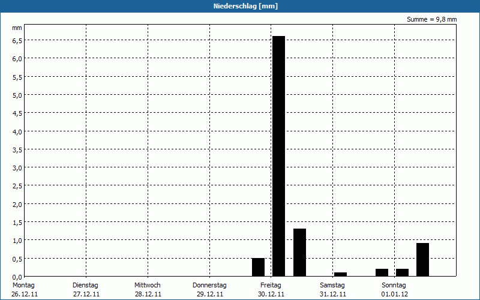Click the Niederschlag [mm] chart title

click(x=245, y=6)
